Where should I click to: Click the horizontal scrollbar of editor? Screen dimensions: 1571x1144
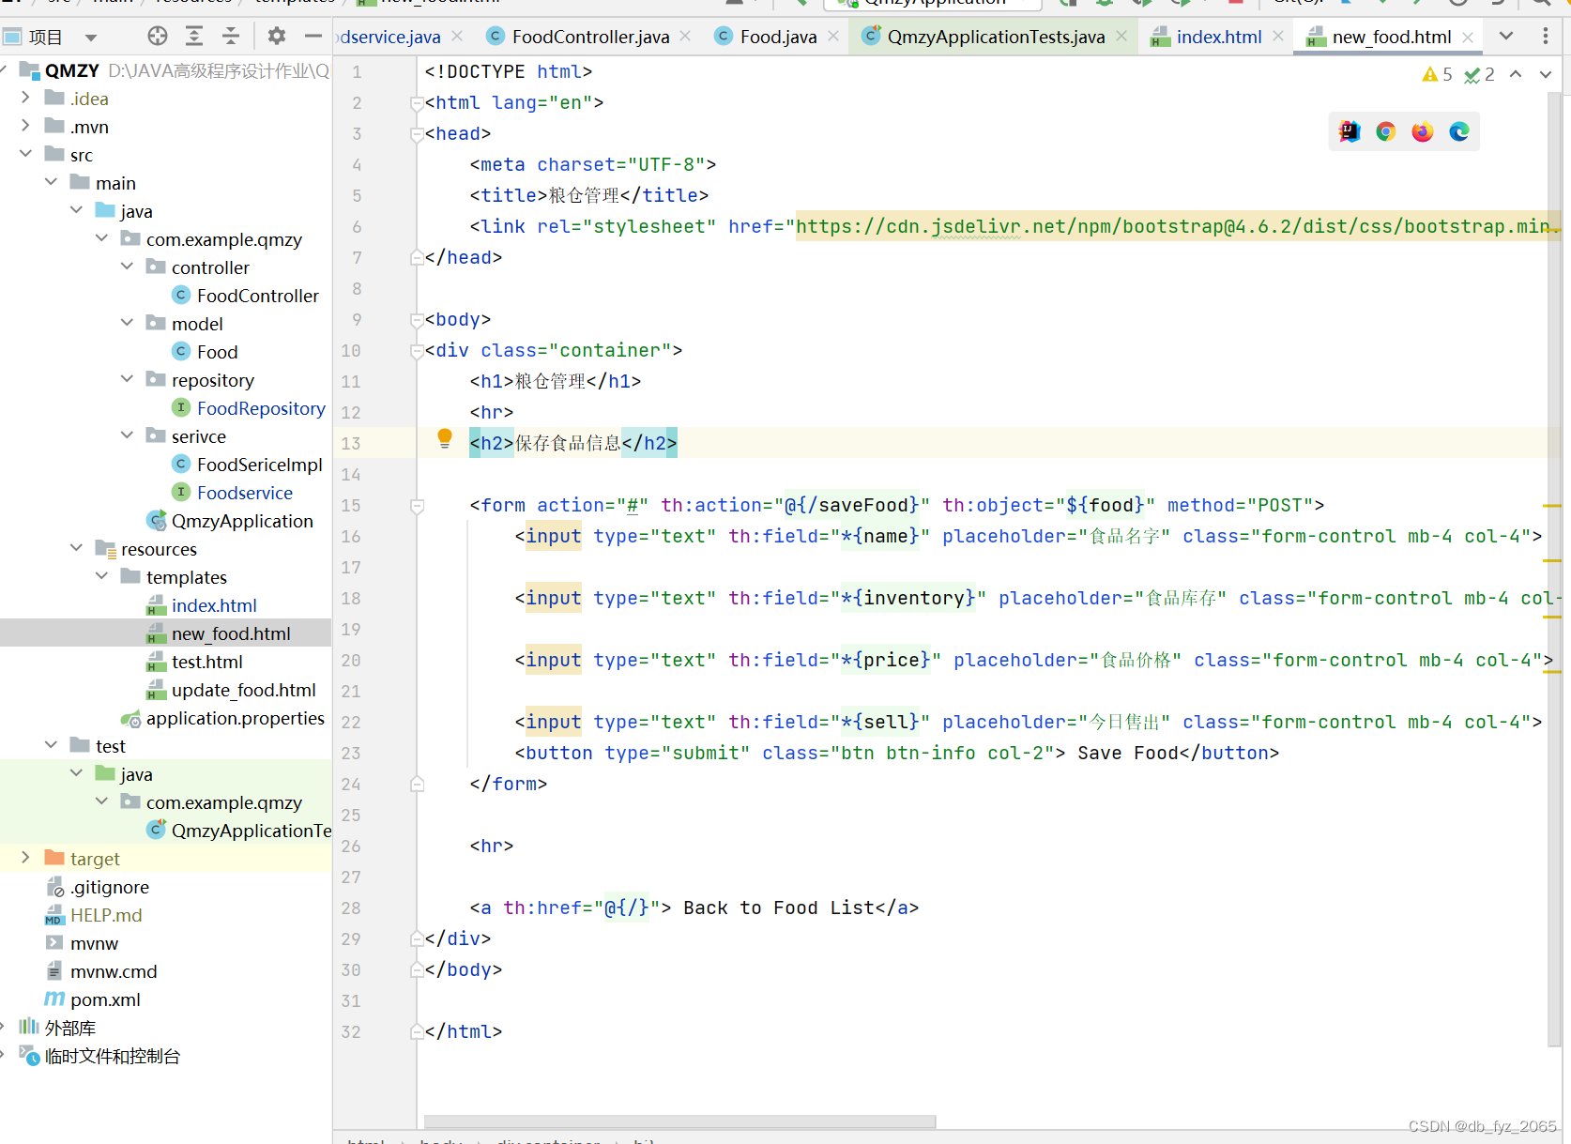(x=679, y=1121)
